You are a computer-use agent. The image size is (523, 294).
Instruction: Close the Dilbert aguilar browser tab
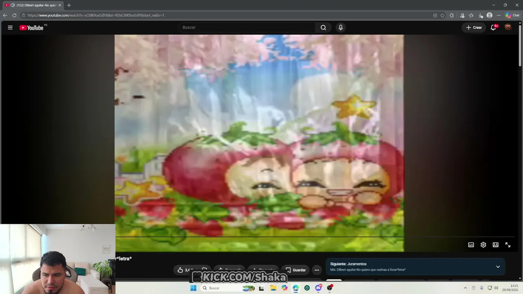coord(60,5)
